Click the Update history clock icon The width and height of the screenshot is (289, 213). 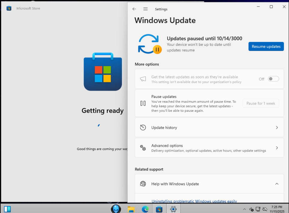click(x=143, y=127)
